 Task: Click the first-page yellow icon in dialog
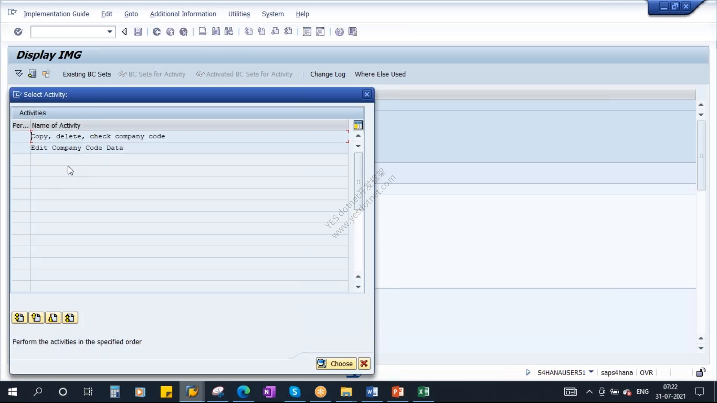pos(19,318)
